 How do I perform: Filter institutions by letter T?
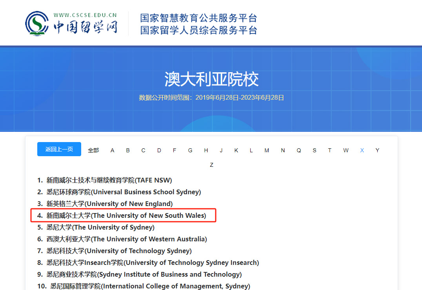[x=330, y=150]
